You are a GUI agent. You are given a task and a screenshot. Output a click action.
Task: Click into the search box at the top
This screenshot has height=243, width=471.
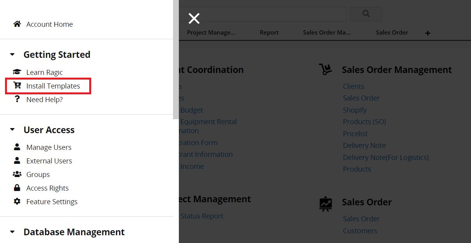262,14
